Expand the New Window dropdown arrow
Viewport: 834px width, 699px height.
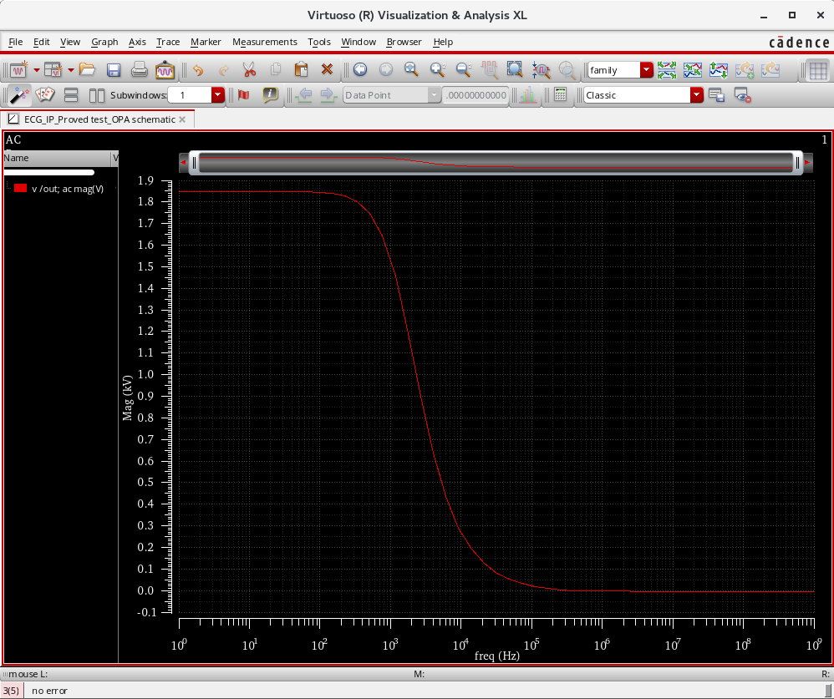(37, 69)
